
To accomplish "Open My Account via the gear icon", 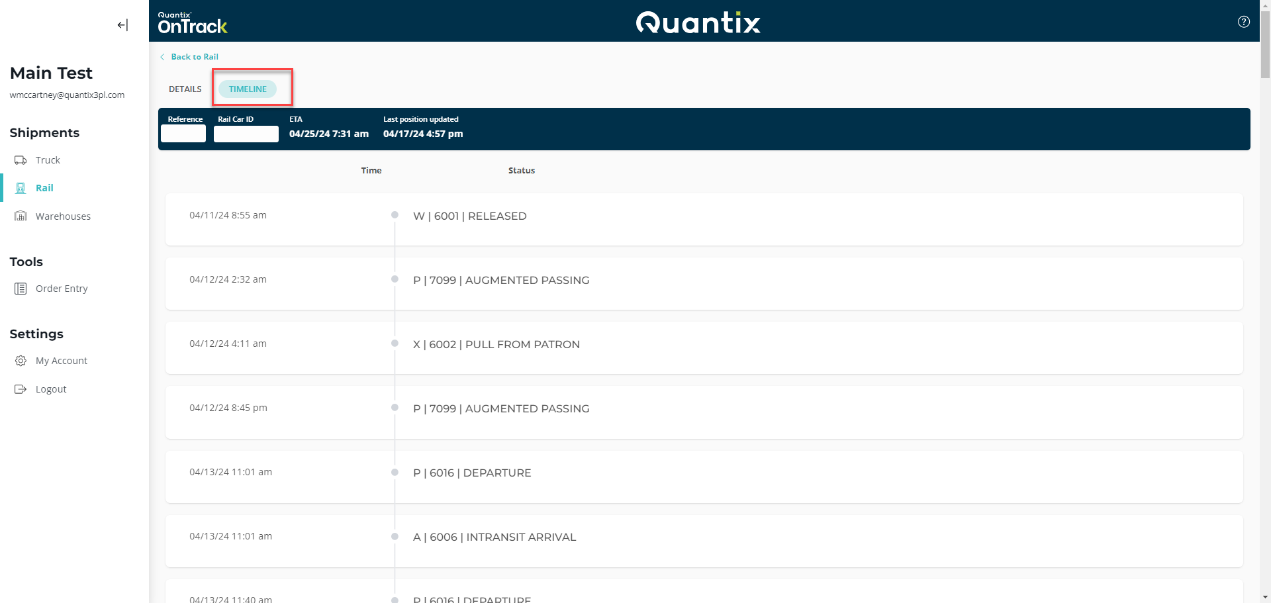I will (19, 360).
